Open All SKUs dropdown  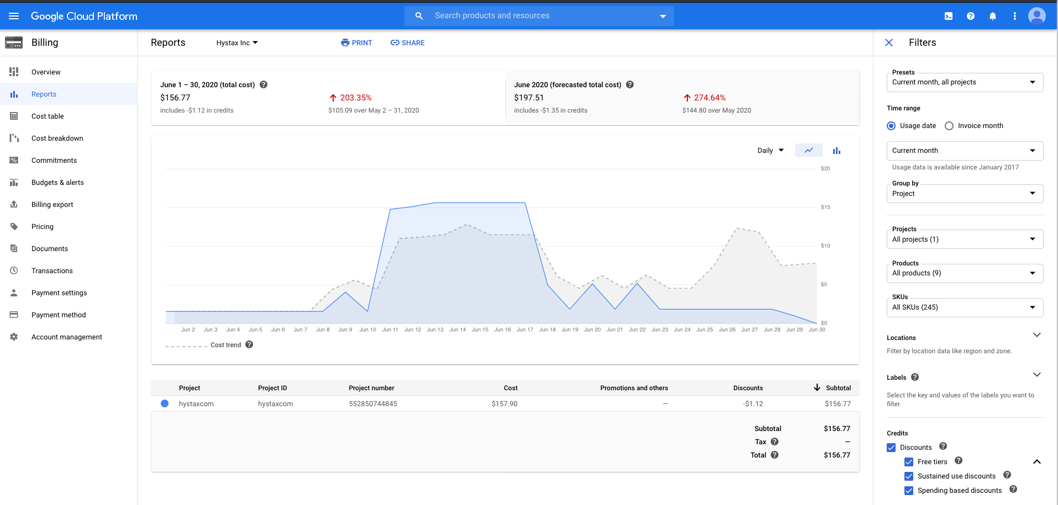(965, 307)
